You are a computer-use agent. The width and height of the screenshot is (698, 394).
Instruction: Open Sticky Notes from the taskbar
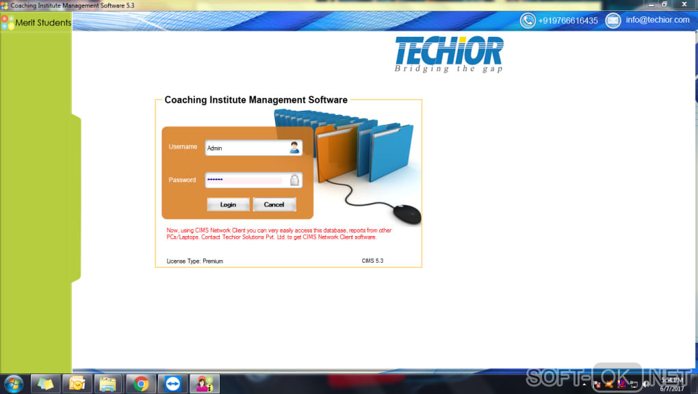45,384
